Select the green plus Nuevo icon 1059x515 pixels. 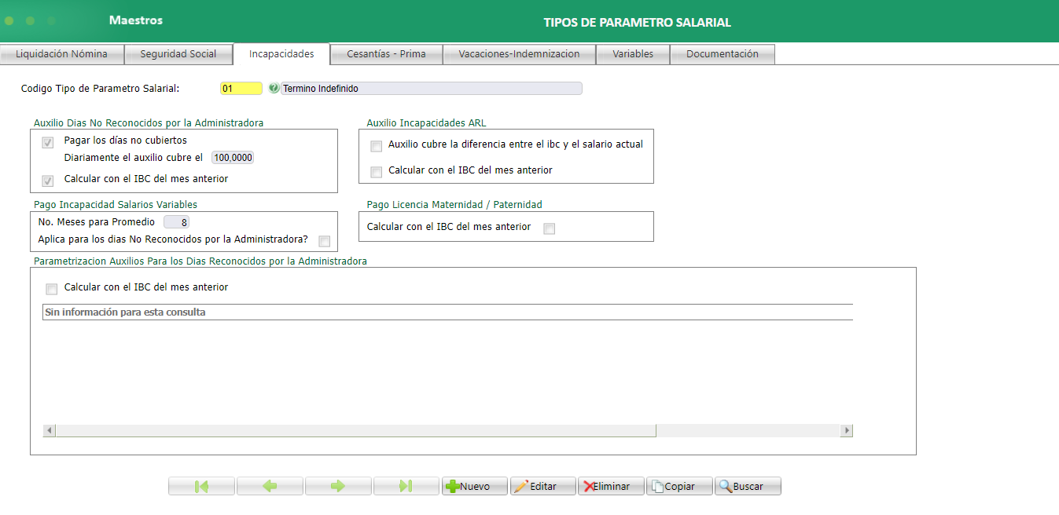pyautogui.click(x=454, y=485)
